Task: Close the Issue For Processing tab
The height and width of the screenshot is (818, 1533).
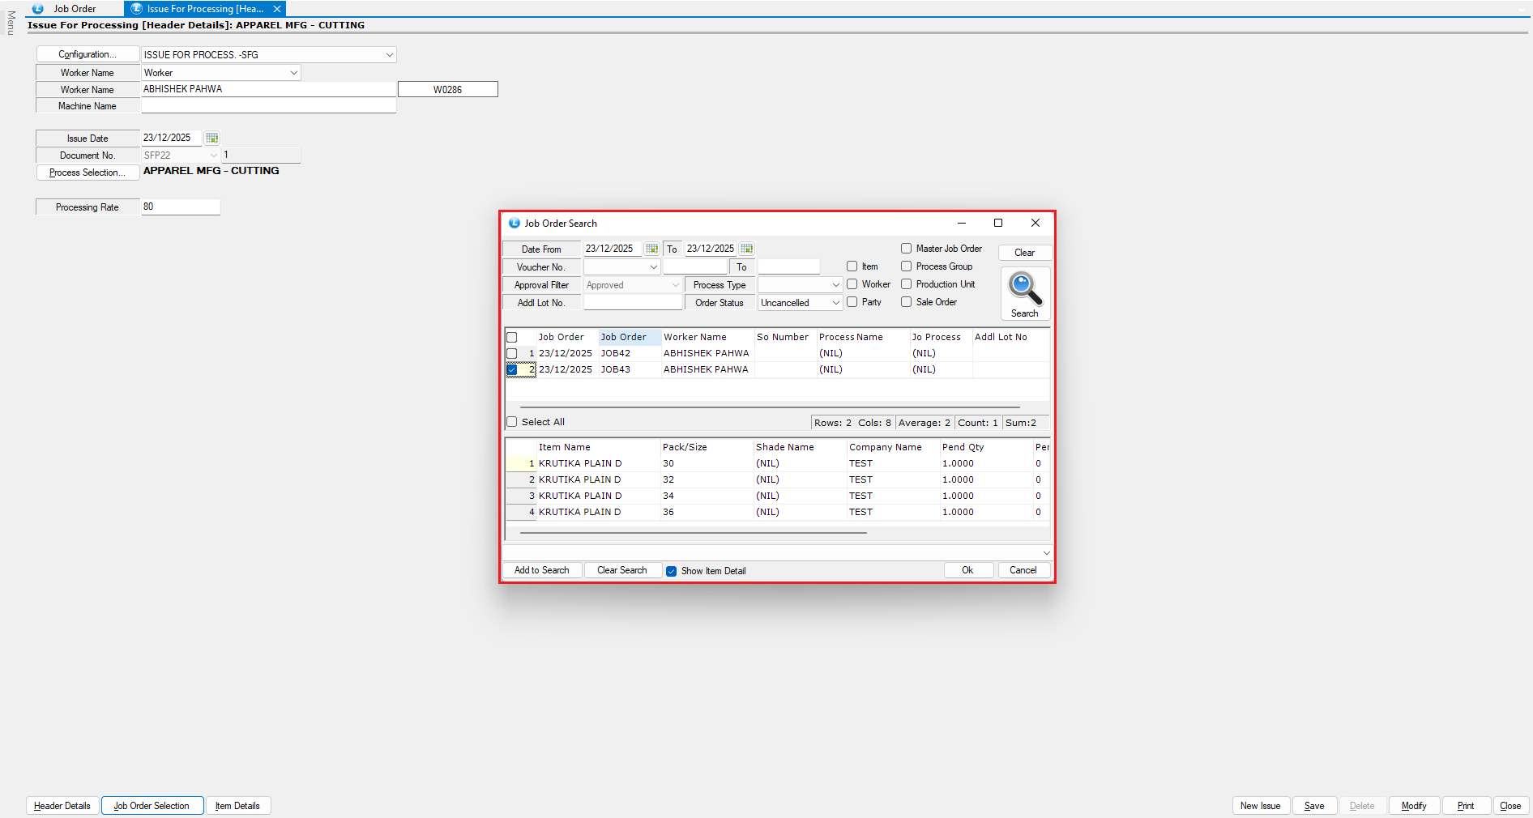Action: tap(277, 9)
